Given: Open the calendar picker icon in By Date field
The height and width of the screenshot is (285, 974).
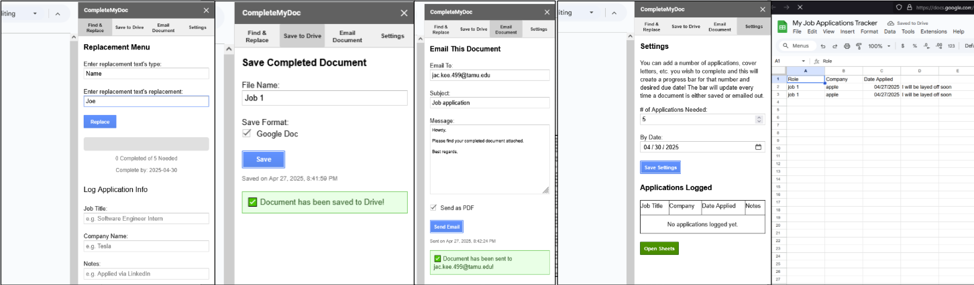Looking at the screenshot, I should (759, 147).
